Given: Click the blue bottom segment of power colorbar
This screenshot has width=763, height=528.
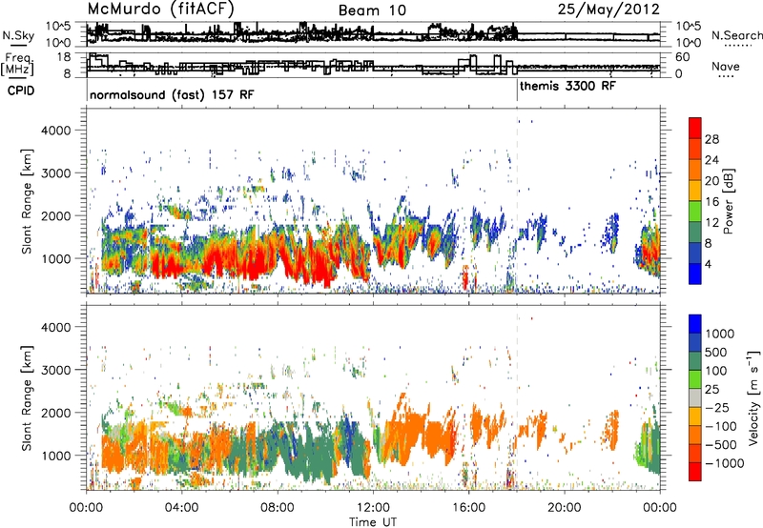Looking at the screenshot, I should [695, 274].
